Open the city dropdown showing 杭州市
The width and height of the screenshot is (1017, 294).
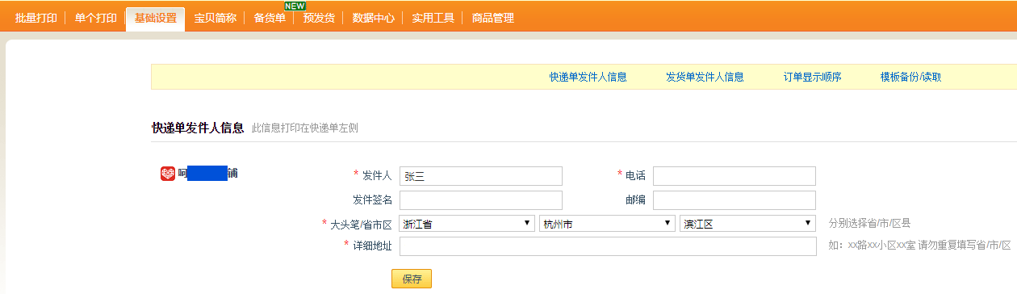point(608,224)
